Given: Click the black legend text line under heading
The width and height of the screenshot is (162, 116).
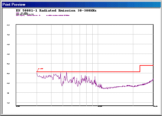Looking at the screenshot, I should click(25, 14).
